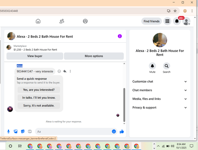Image resolution: width=198 pixels, height=150 pixels.
Task: Click the Marketplace listing thumbnail
Action: [x=9, y=47]
